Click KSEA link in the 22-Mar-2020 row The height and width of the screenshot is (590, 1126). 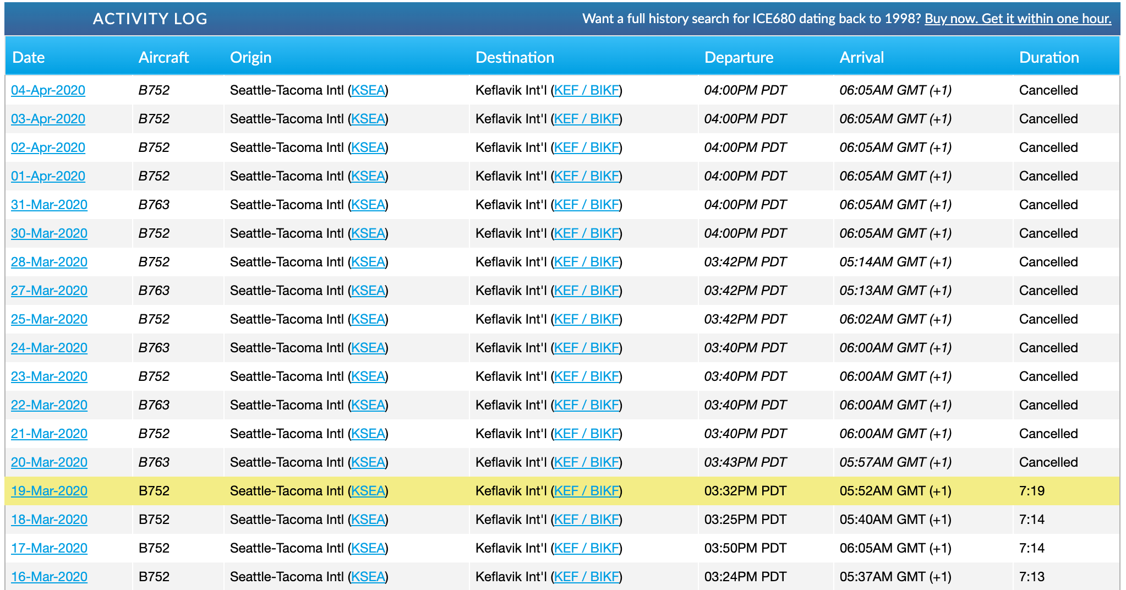[368, 405]
